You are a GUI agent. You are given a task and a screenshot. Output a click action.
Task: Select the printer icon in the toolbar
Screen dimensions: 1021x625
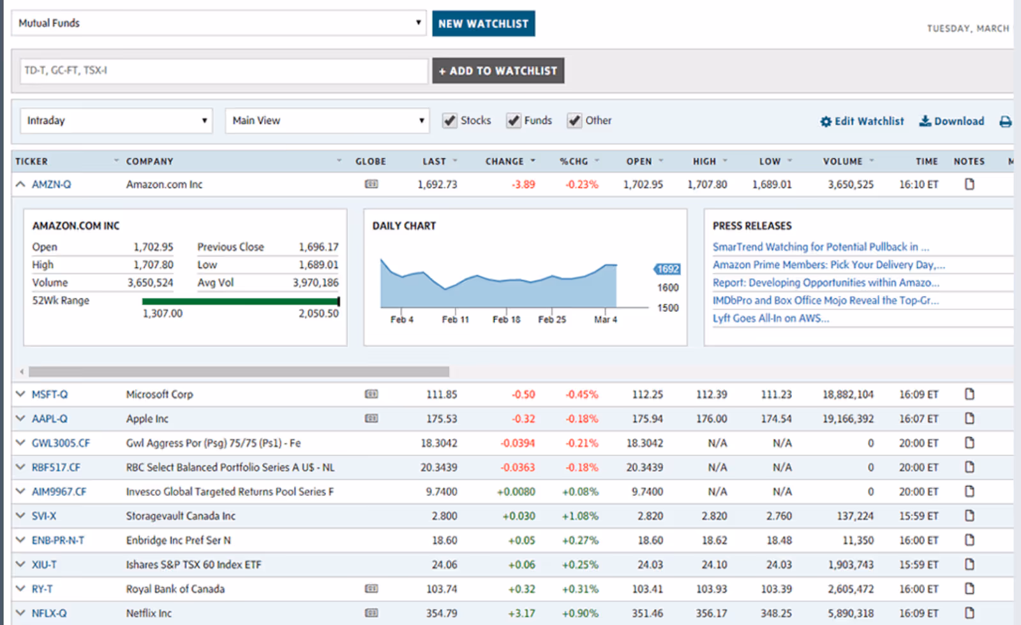pyautogui.click(x=1005, y=121)
